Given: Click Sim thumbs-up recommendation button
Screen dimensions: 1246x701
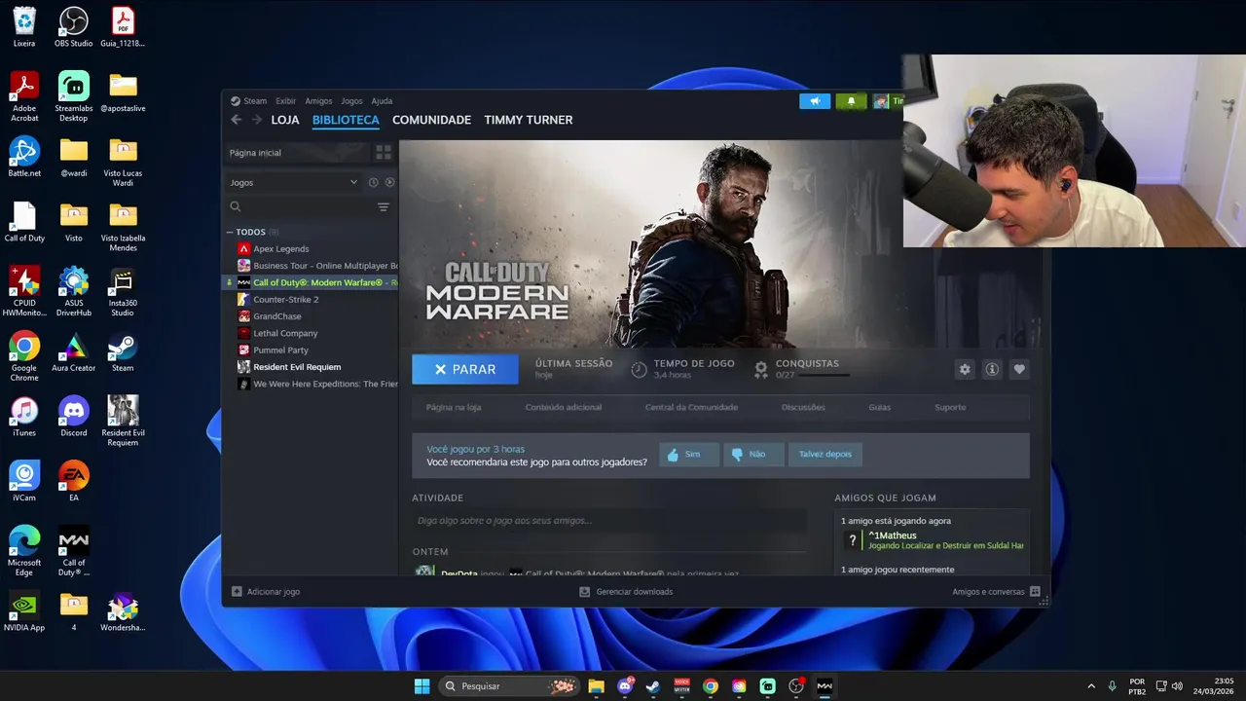Looking at the screenshot, I should (x=689, y=454).
